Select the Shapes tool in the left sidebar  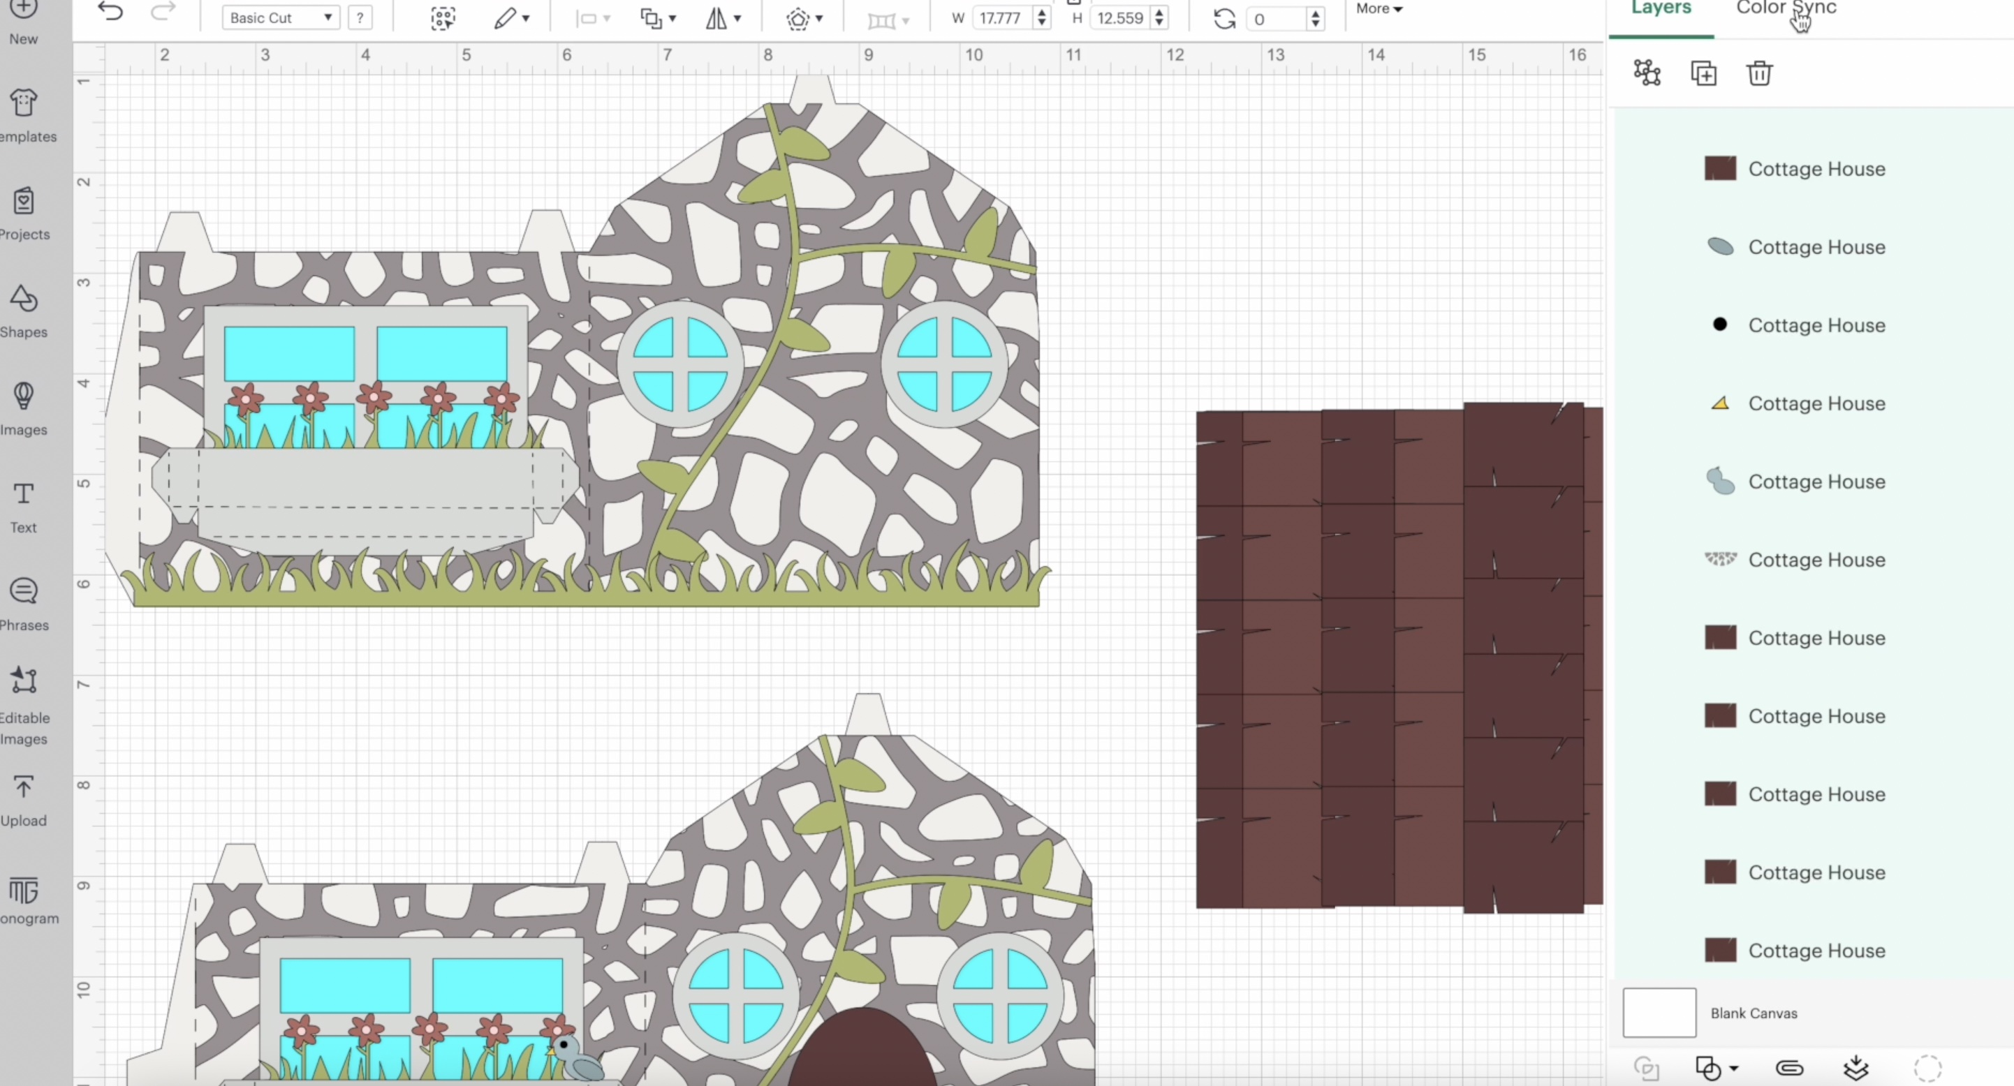pos(22,311)
